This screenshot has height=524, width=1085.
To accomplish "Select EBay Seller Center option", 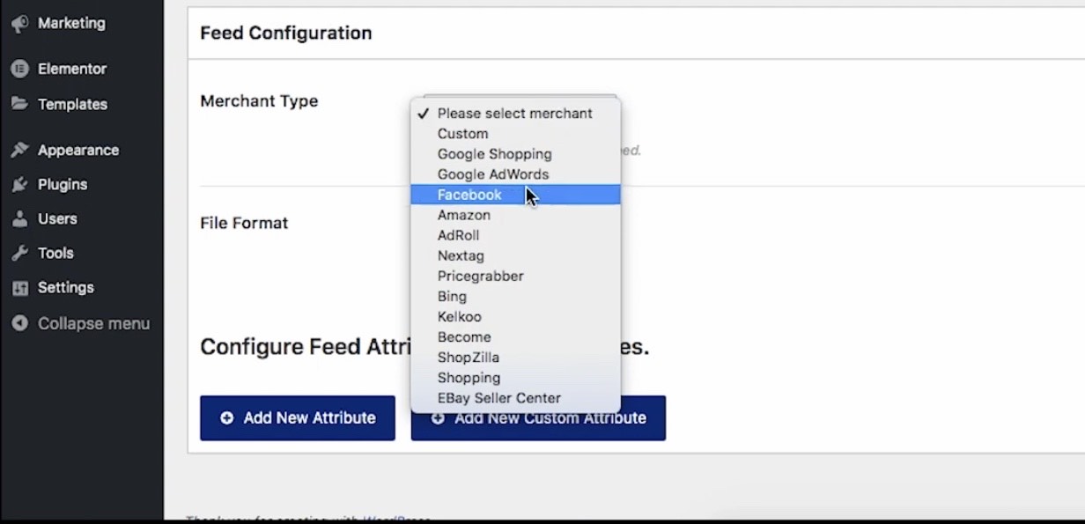I will point(515,397).
